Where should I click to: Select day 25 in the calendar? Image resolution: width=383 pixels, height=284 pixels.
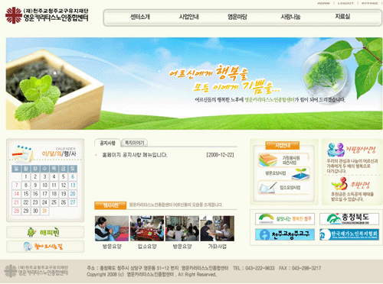click(54, 202)
